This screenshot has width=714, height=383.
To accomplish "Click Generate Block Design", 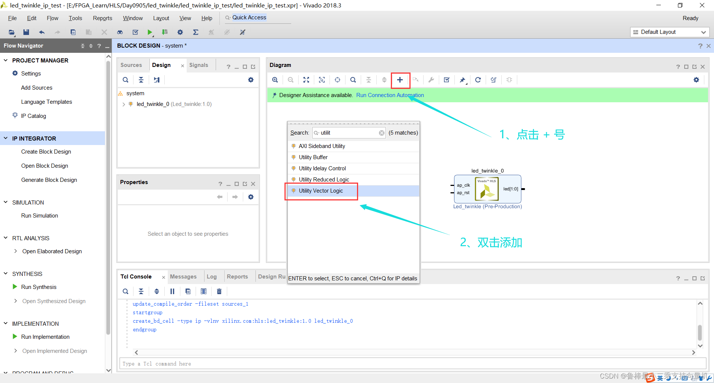I will click(49, 180).
